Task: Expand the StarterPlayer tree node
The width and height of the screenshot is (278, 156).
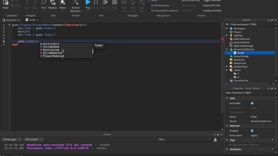Action: coord(227,67)
